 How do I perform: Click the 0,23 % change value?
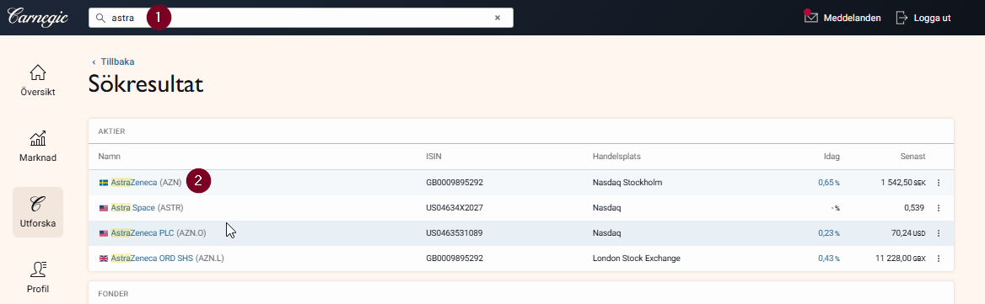pyautogui.click(x=829, y=232)
